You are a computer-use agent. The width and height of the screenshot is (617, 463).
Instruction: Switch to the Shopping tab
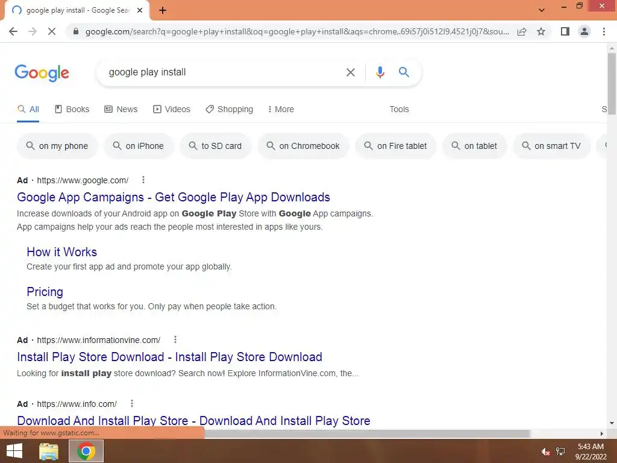click(x=230, y=110)
